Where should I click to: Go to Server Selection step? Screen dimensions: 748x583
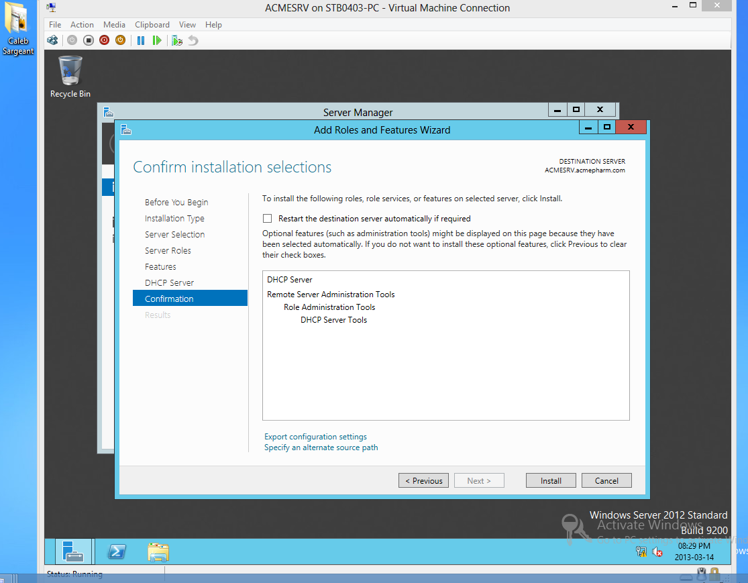pyautogui.click(x=174, y=235)
